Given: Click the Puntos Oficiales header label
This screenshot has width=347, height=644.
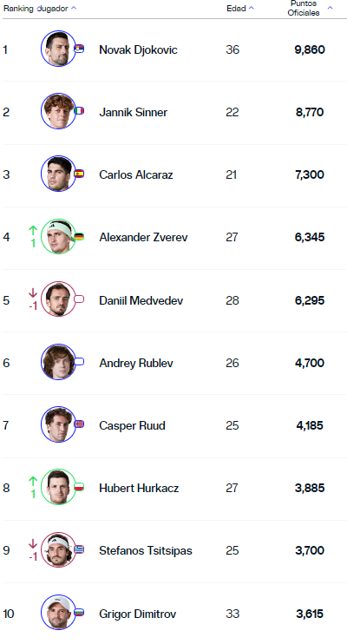Looking at the screenshot, I should point(304,8).
